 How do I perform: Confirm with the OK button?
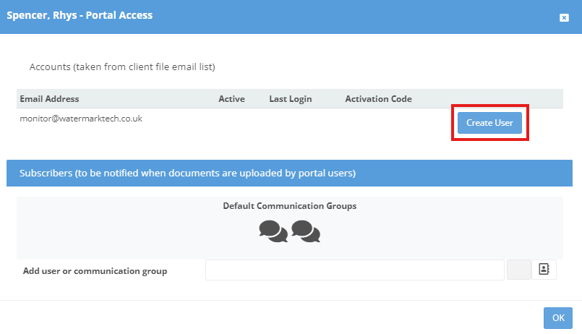(558, 318)
